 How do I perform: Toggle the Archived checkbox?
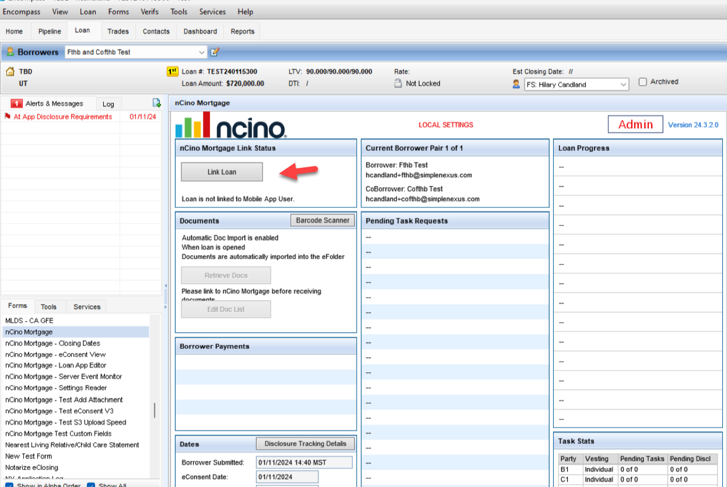[x=643, y=82]
